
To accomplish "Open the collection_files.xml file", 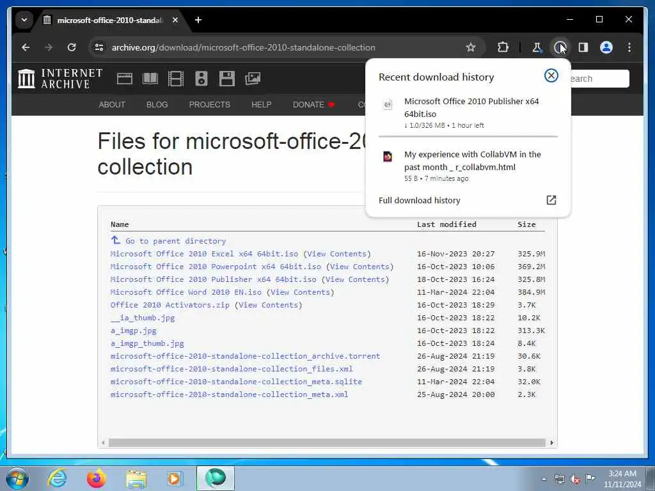I will pos(232,369).
